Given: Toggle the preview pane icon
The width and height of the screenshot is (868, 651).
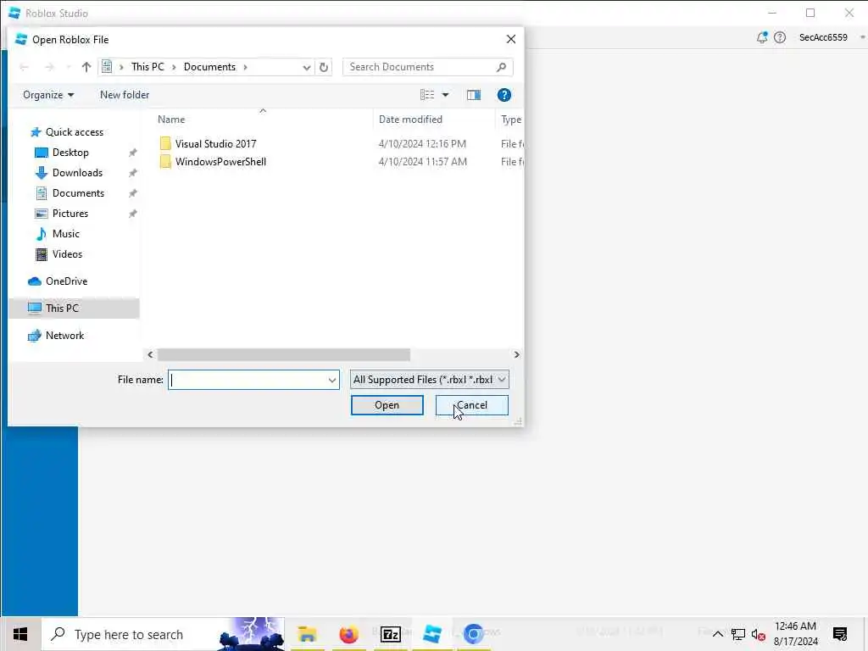Looking at the screenshot, I should tap(474, 95).
